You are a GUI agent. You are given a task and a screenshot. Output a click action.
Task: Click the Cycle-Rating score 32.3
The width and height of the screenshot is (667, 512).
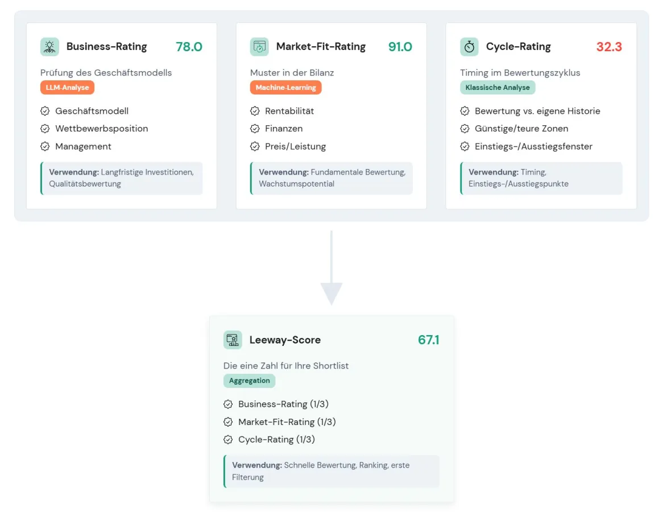point(609,47)
